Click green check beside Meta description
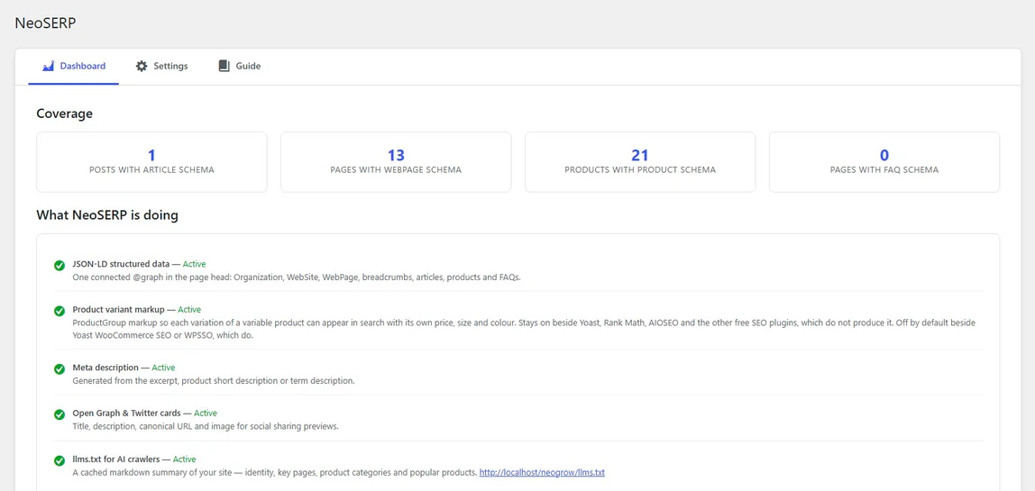 [60, 368]
